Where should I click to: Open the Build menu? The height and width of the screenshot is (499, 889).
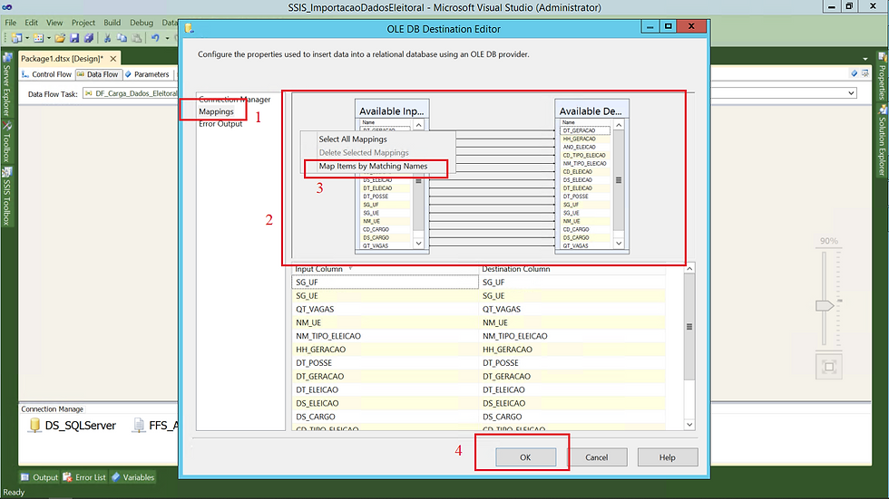[112, 23]
